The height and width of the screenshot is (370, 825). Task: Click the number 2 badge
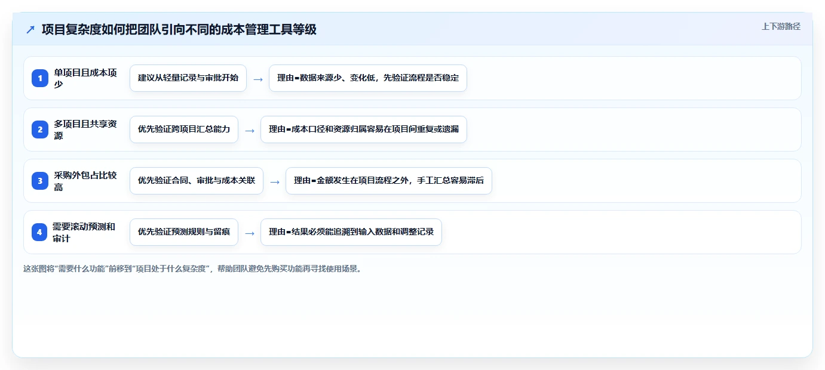pos(40,129)
